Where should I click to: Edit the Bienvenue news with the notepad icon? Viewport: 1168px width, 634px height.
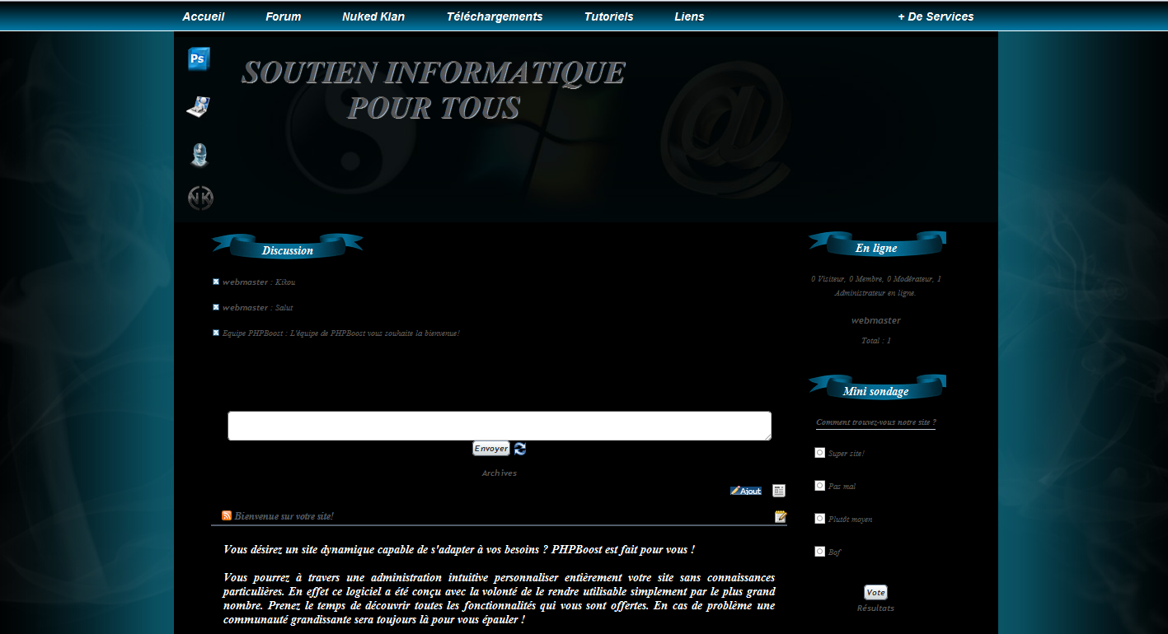point(781,517)
